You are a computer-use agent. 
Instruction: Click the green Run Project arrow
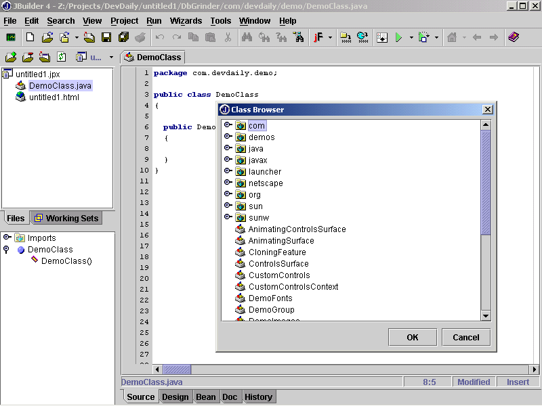click(398, 37)
